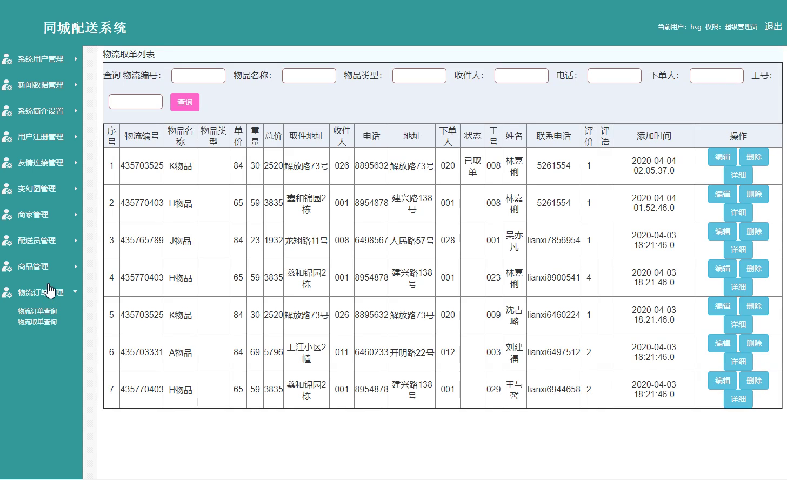
Task: Focus the 物品名称 search field
Action: coord(309,76)
